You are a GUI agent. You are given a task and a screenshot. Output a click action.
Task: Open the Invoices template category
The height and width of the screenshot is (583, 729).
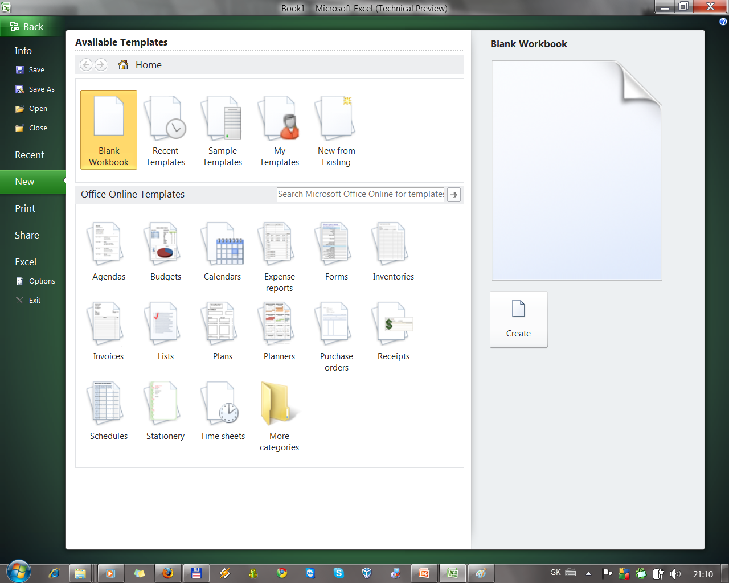(x=109, y=331)
